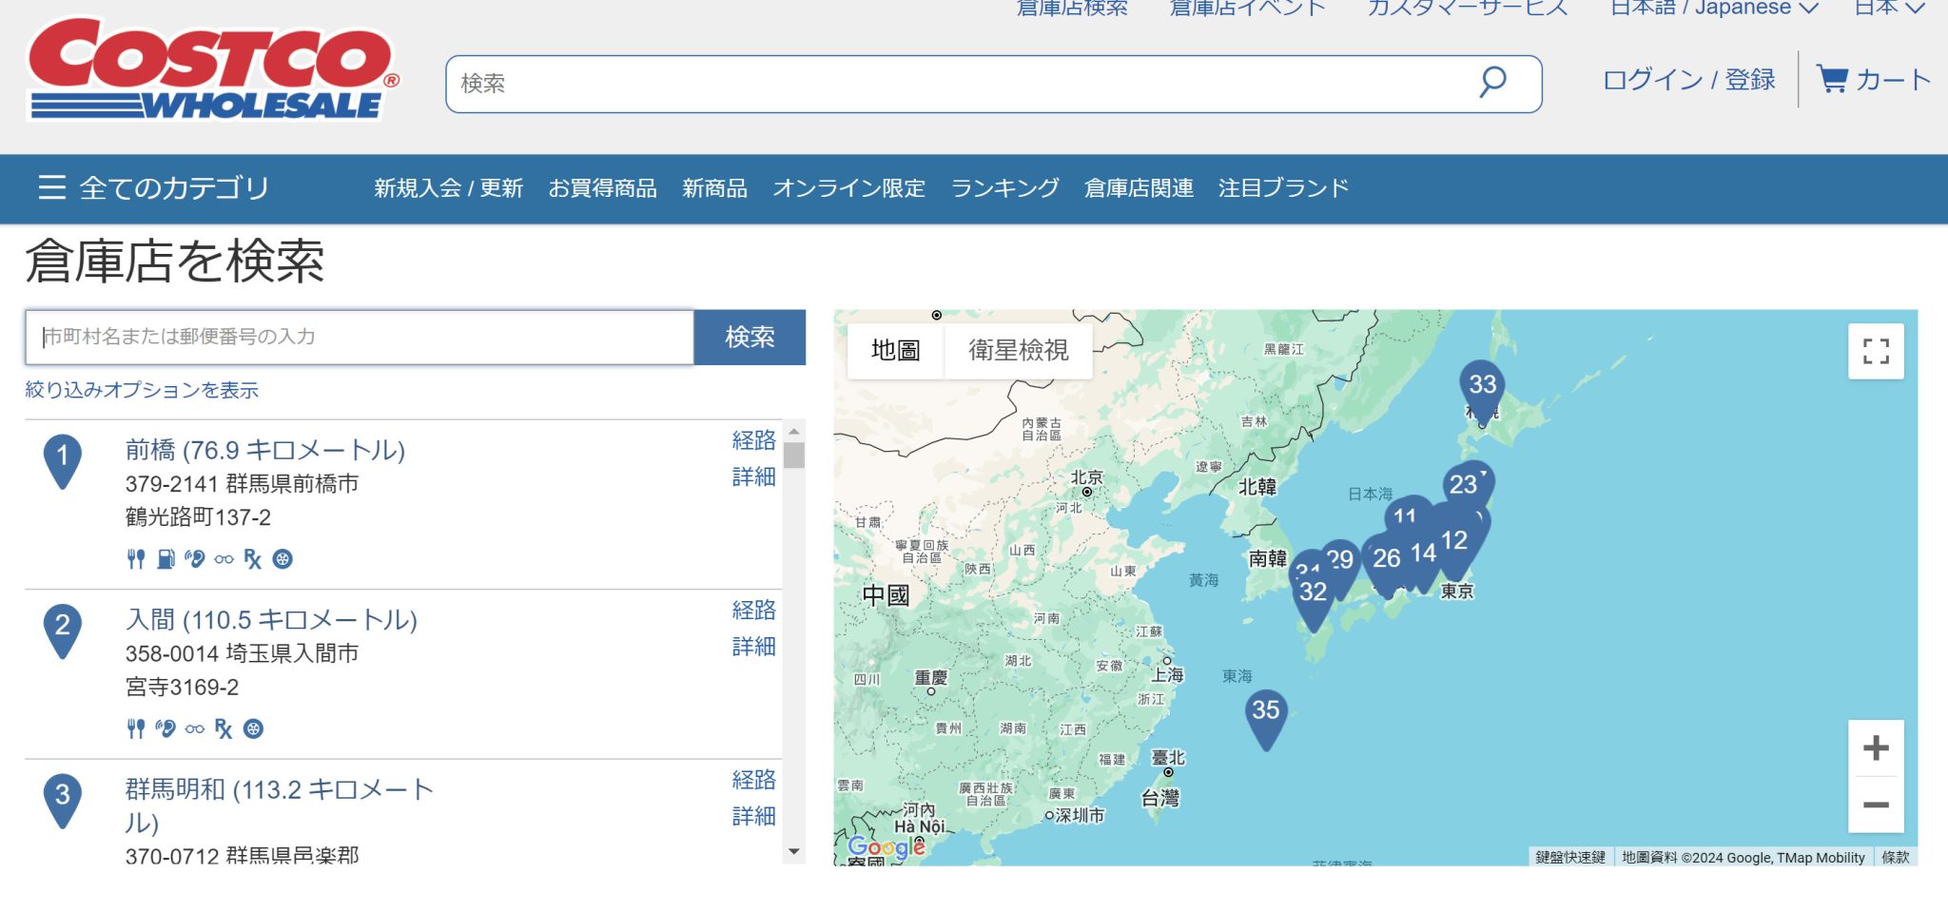Viewport: 1948px width, 912px height.
Task: Click the food court icon for 前橋
Action: tap(136, 559)
